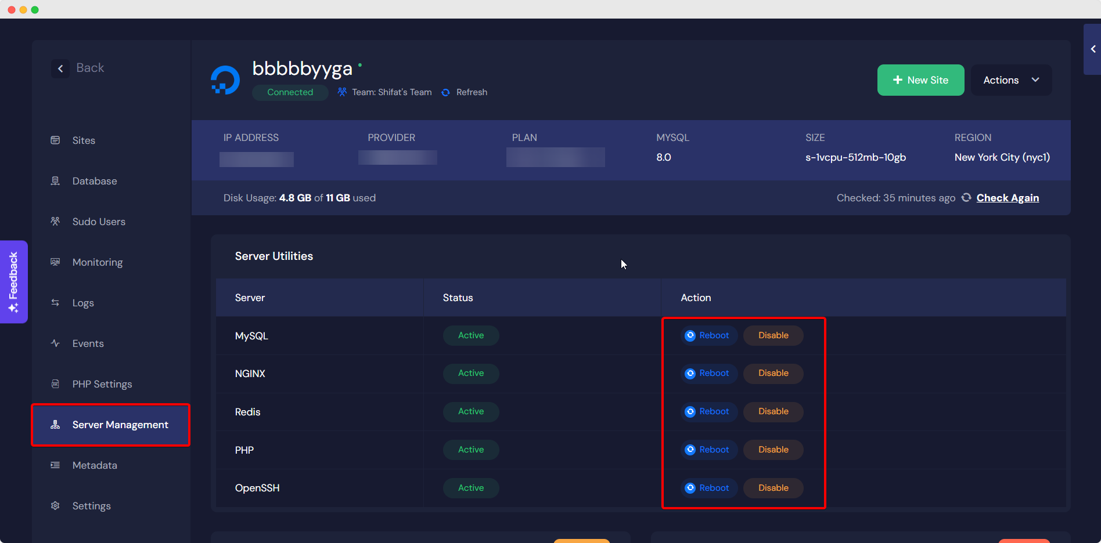Open Logs using its sidebar icon
The image size is (1101, 543).
(x=55, y=302)
